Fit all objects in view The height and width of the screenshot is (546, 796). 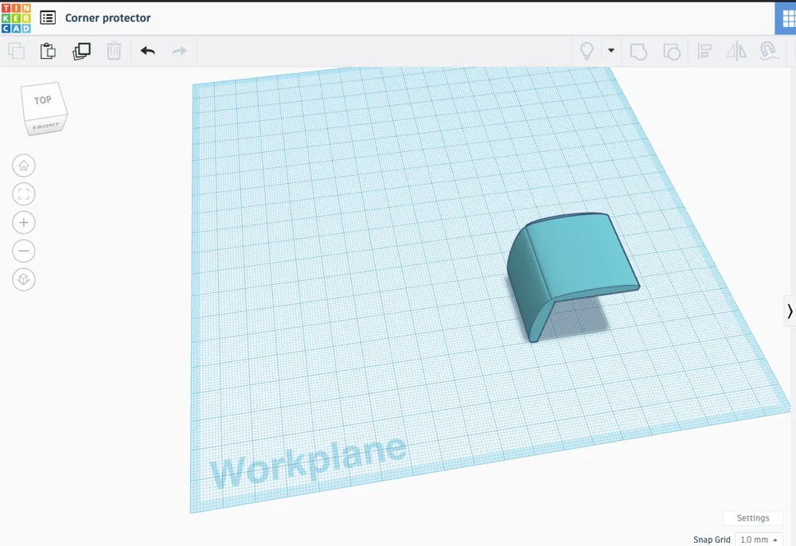click(x=24, y=194)
